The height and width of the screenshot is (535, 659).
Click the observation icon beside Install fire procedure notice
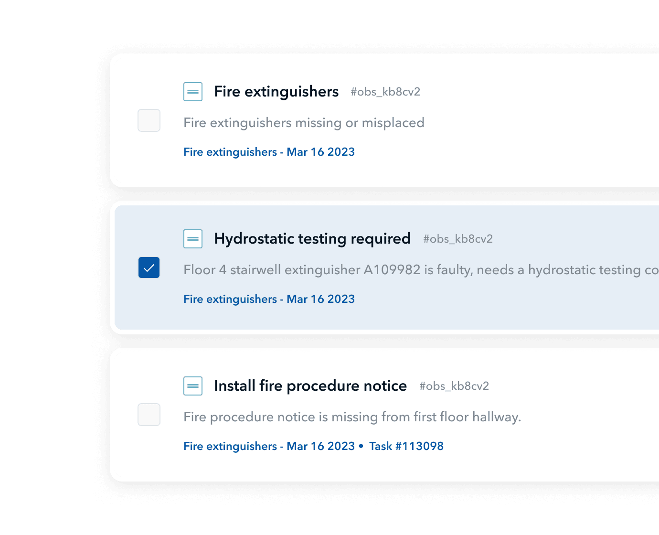pyautogui.click(x=193, y=386)
